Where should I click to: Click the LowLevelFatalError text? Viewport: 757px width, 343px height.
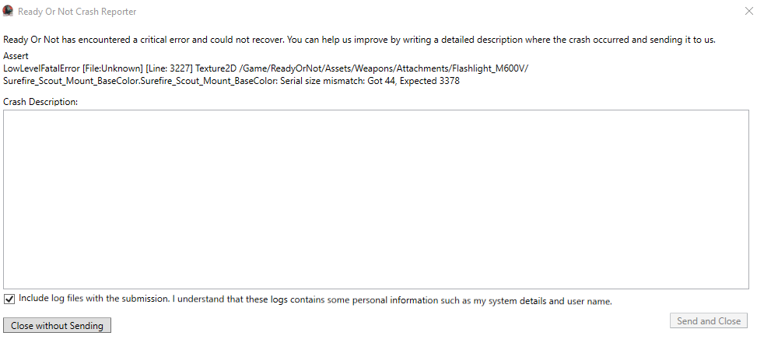41,68
